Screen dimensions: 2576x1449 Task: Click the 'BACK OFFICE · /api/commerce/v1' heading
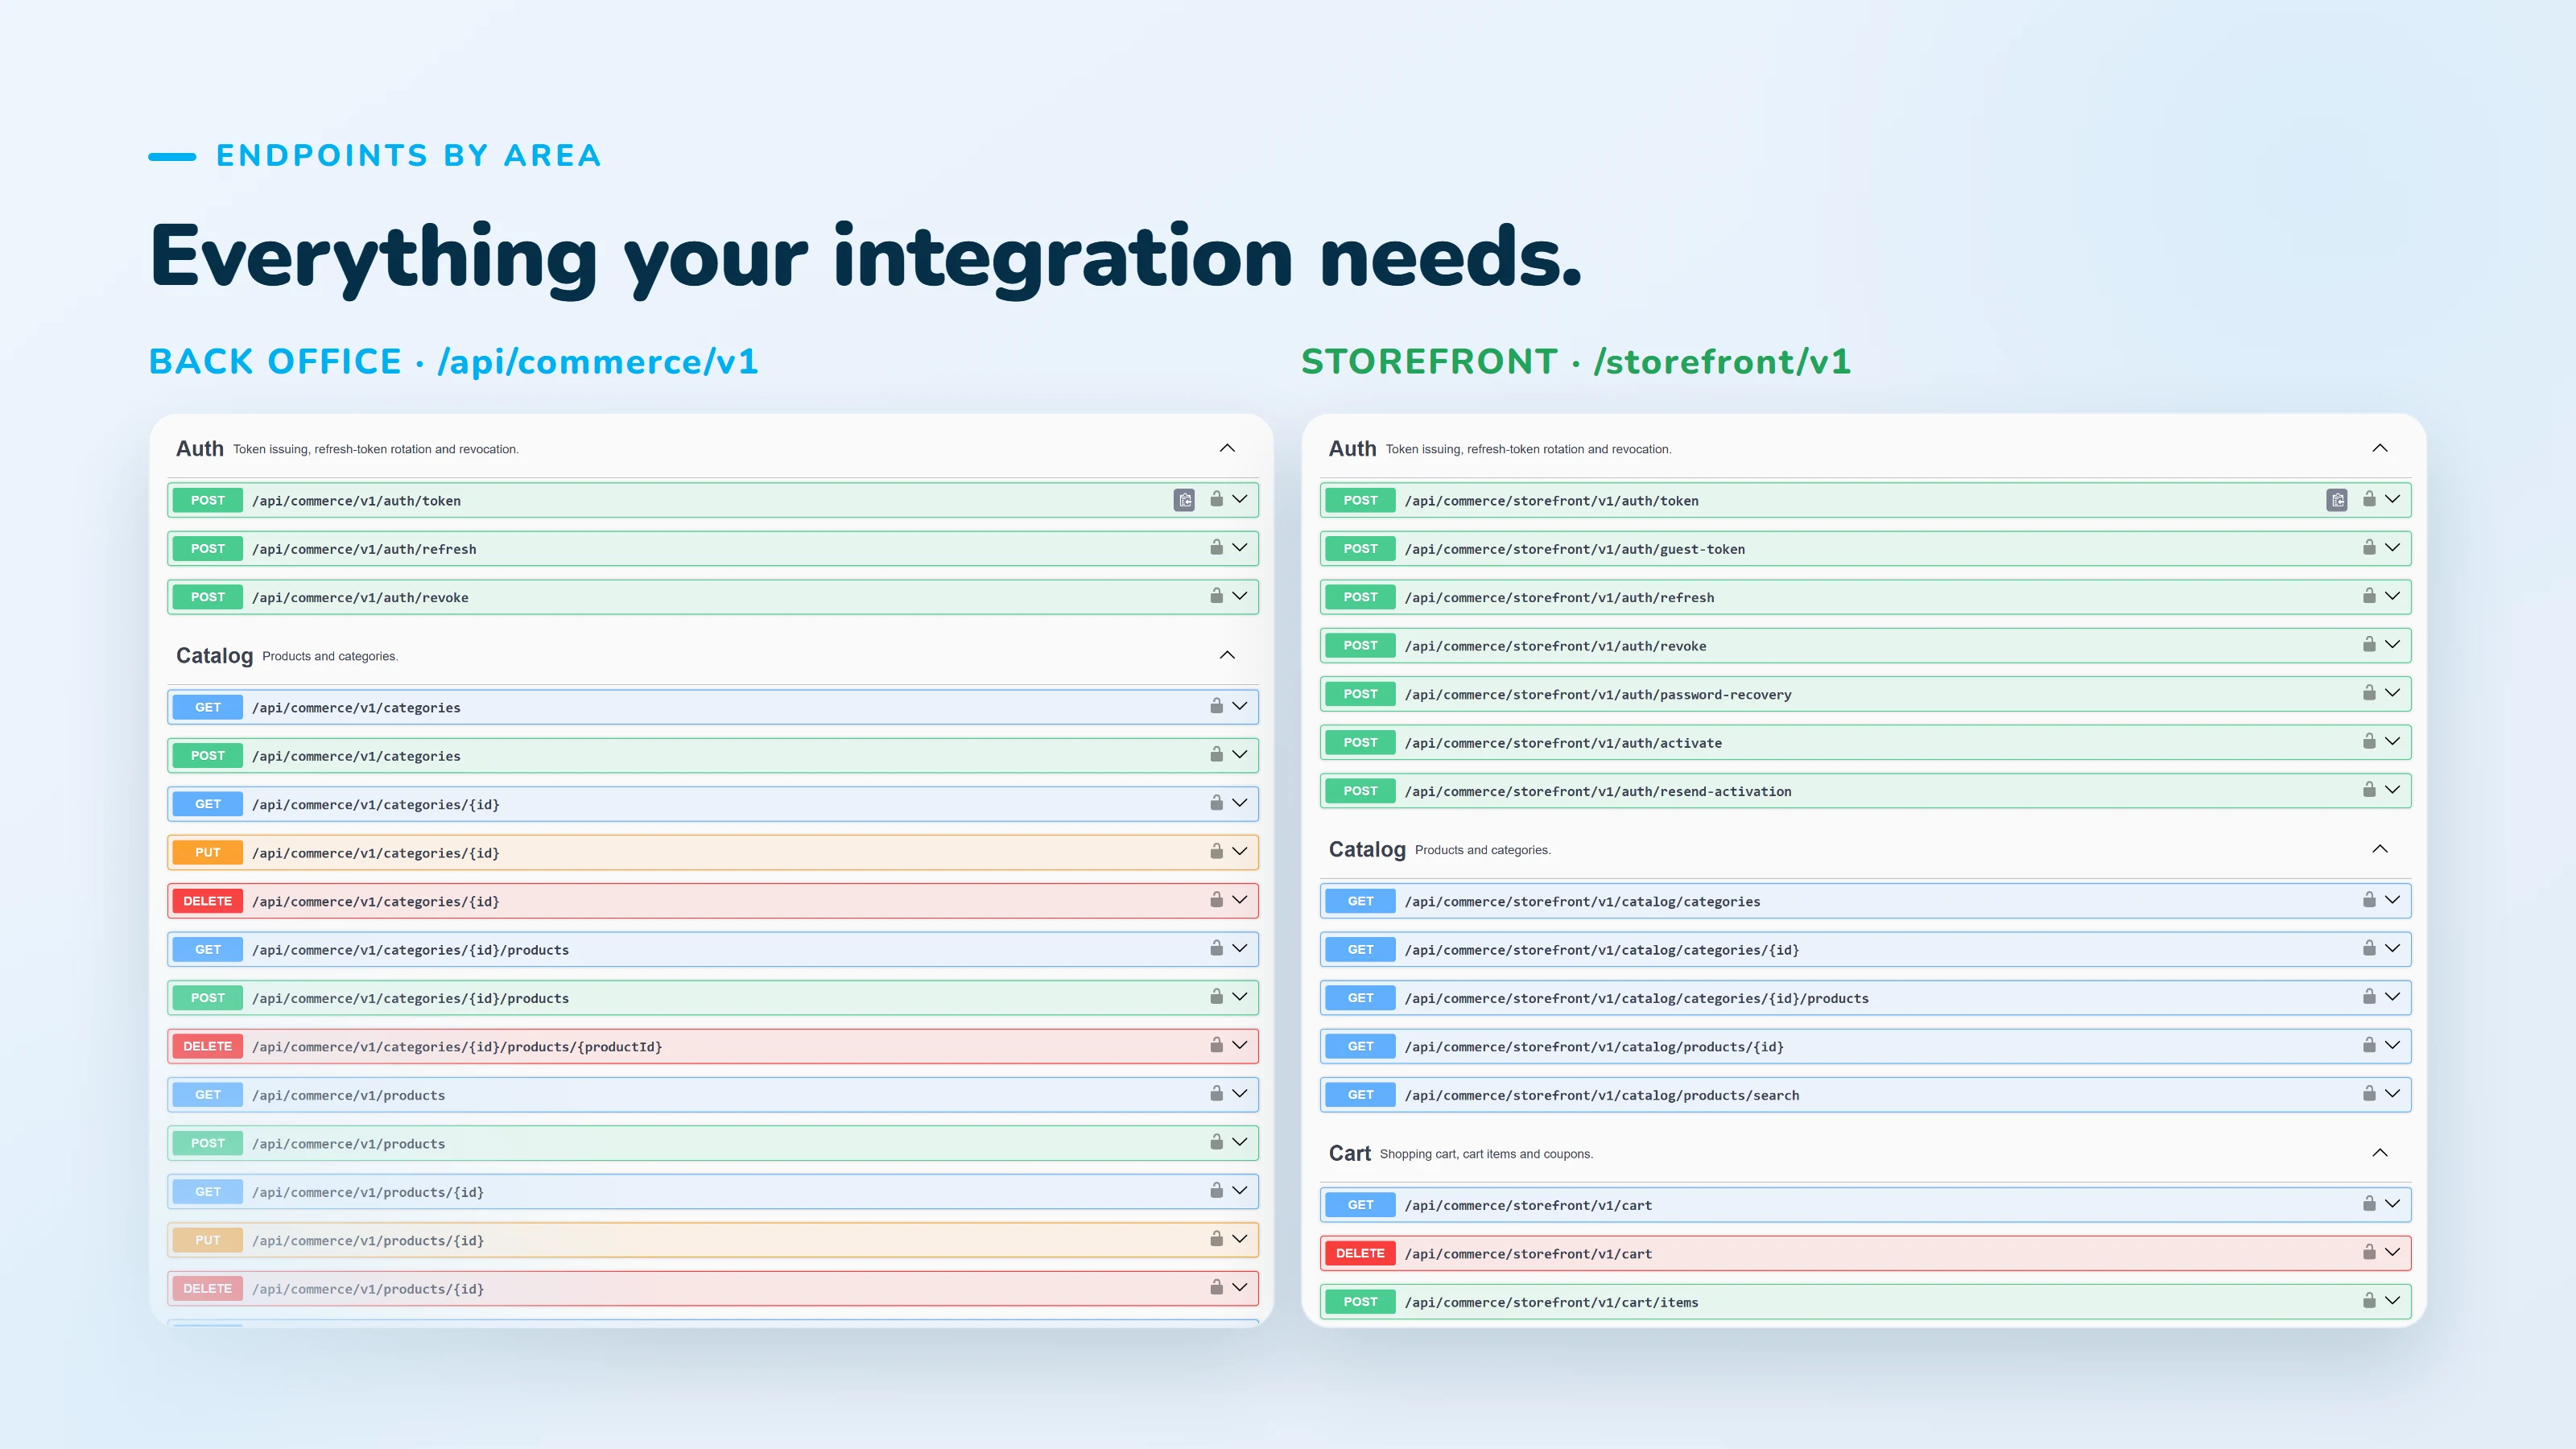[453, 361]
